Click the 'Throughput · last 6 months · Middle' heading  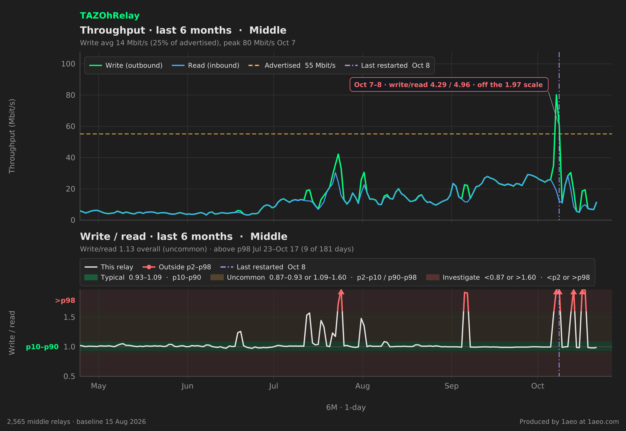click(x=183, y=30)
